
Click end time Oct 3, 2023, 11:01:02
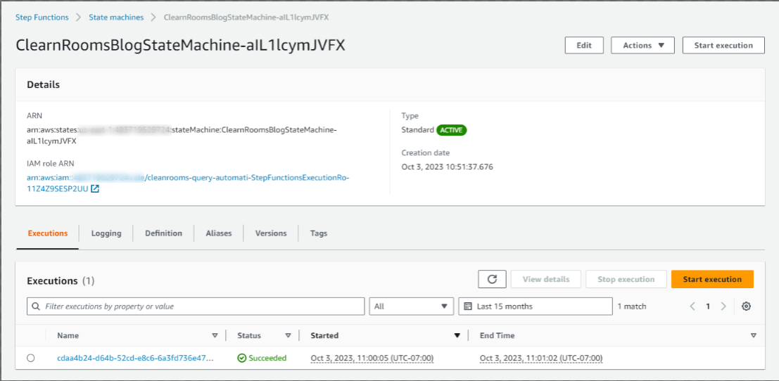click(541, 359)
